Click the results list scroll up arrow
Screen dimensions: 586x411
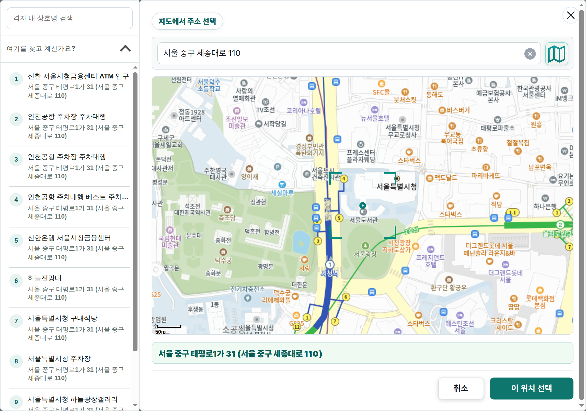[135, 67]
